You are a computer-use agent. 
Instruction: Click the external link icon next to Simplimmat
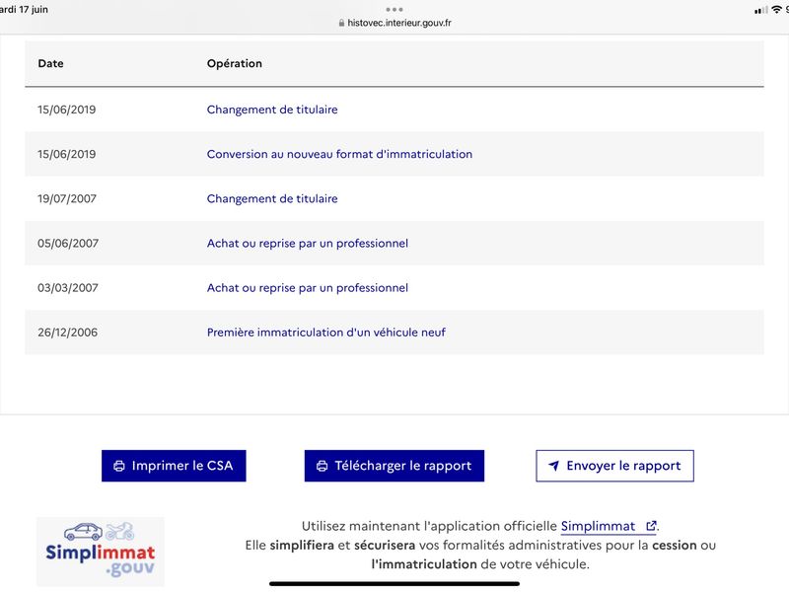click(x=651, y=526)
